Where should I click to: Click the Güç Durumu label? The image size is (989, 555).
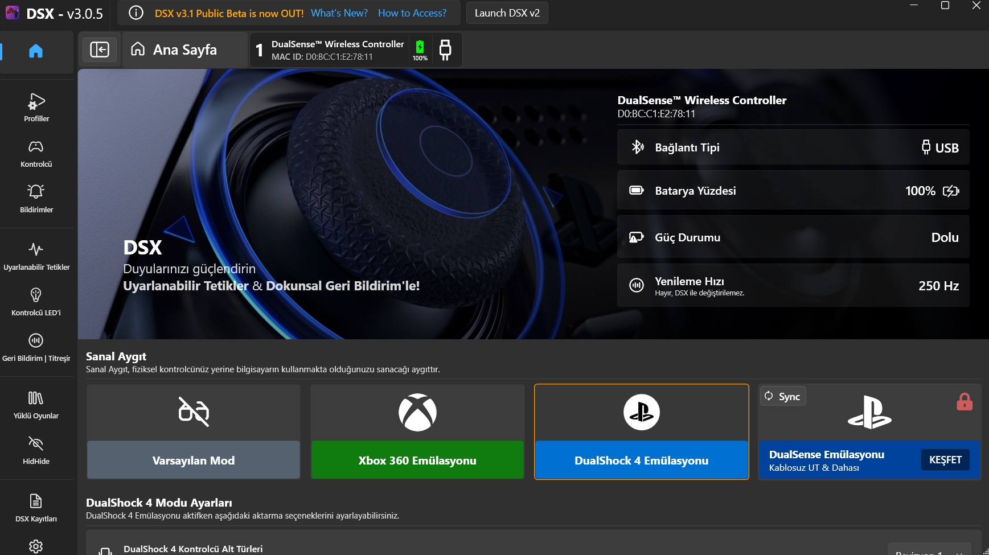[688, 237]
